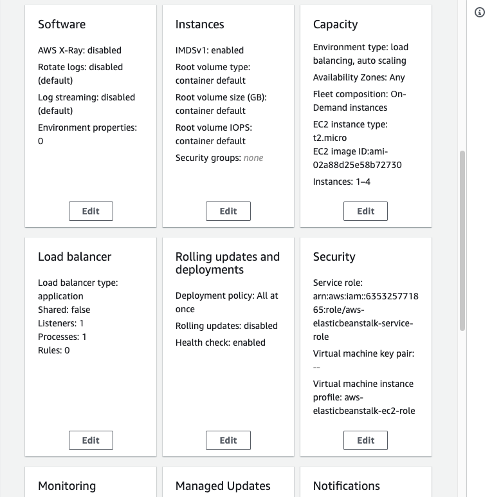The width and height of the screenshot is (492, 497).
Task: Click 'Listeners: 1' text
Action: 61,323
